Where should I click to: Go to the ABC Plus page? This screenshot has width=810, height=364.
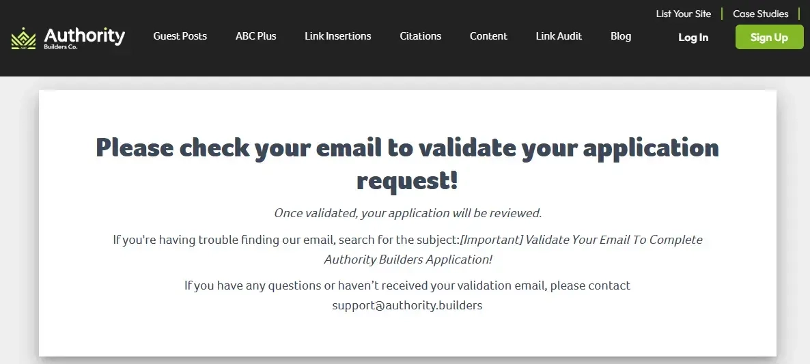(255, 36)
